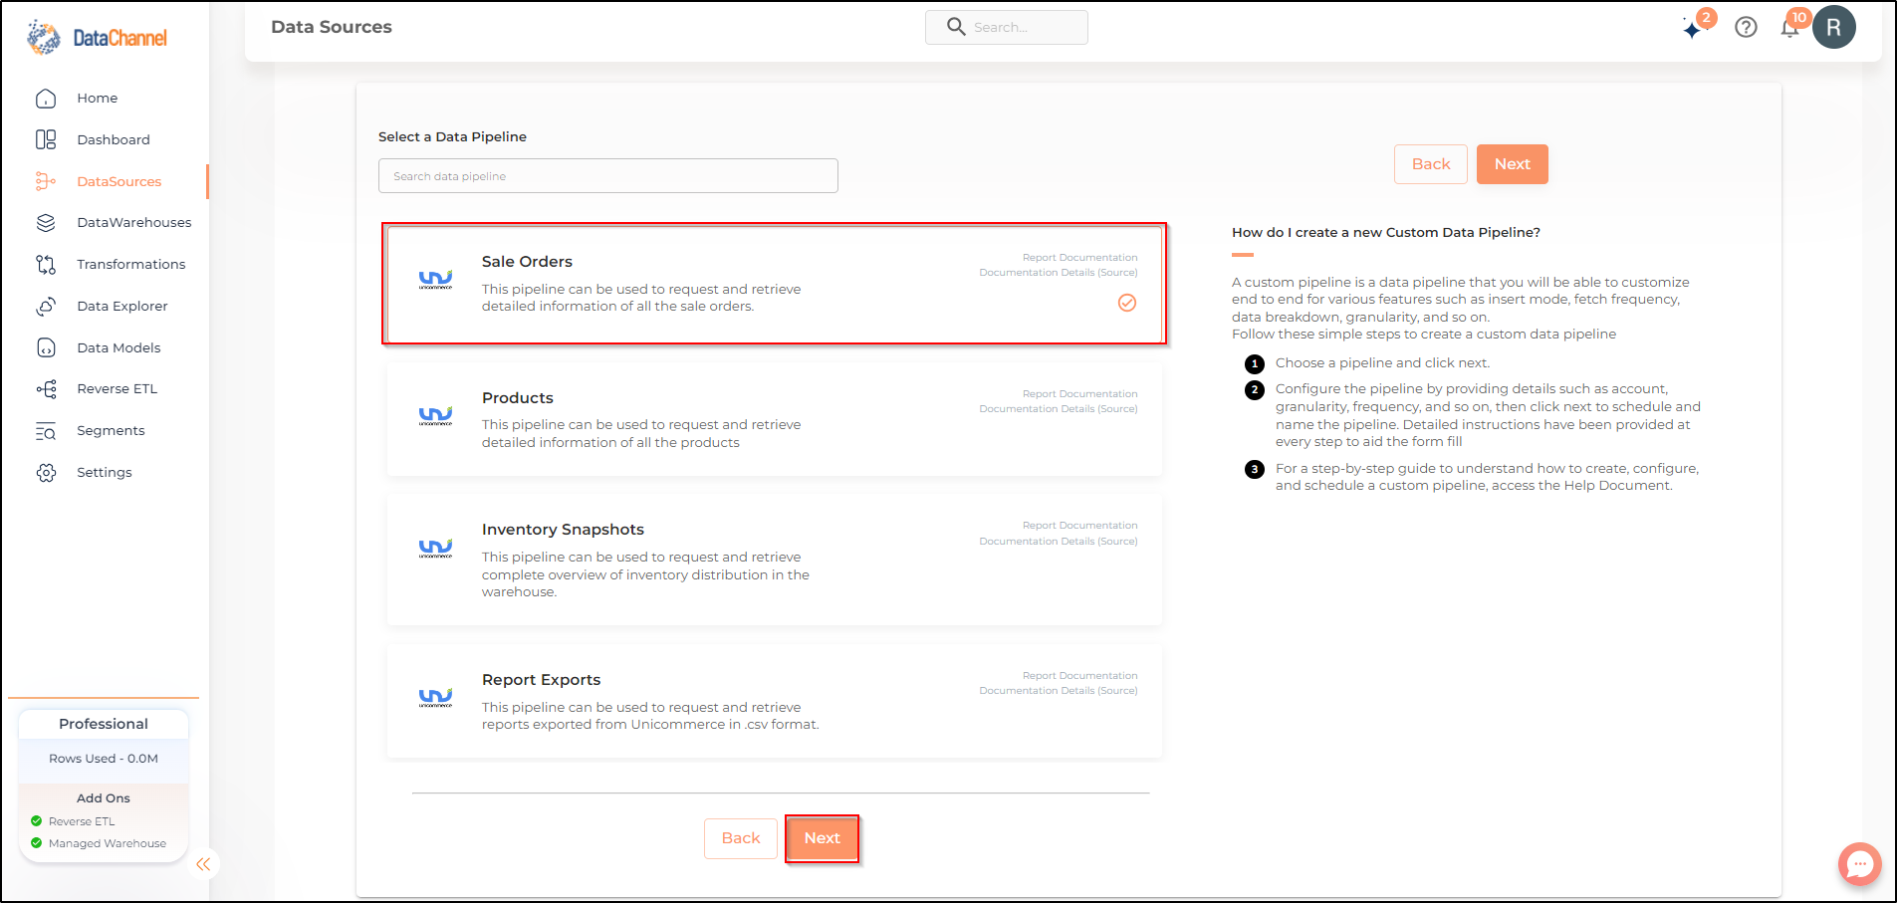This screenshot has width=1897, height=903.
Task: Open Report Documentation link for Inventory Snapshots
Action: pyautogui.click(x=1079, y=526)
